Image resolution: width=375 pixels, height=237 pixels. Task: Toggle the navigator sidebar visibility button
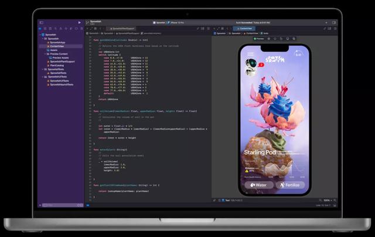(x=42, y=22)
